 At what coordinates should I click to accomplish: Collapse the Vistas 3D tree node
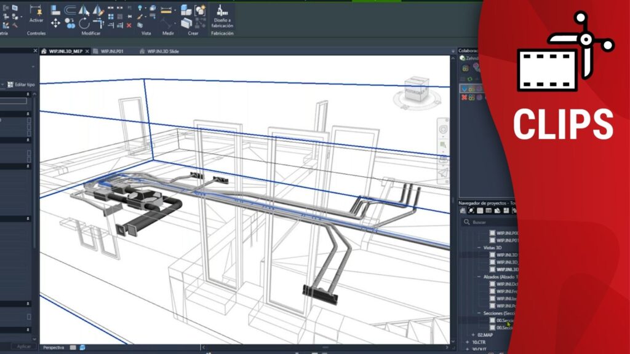pyautogui.click(x=480, y=247)
